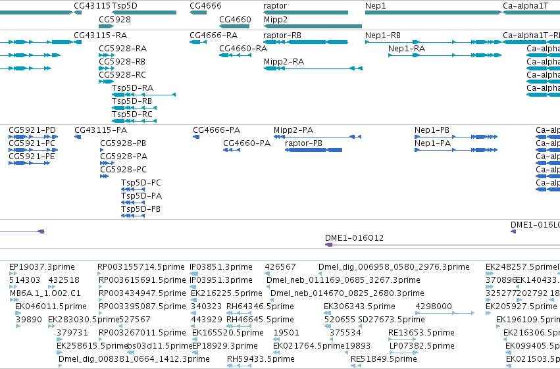560x369 pixels.
Task: Open EST RP003155714.5prime
Action: click(x=141, y=267)
